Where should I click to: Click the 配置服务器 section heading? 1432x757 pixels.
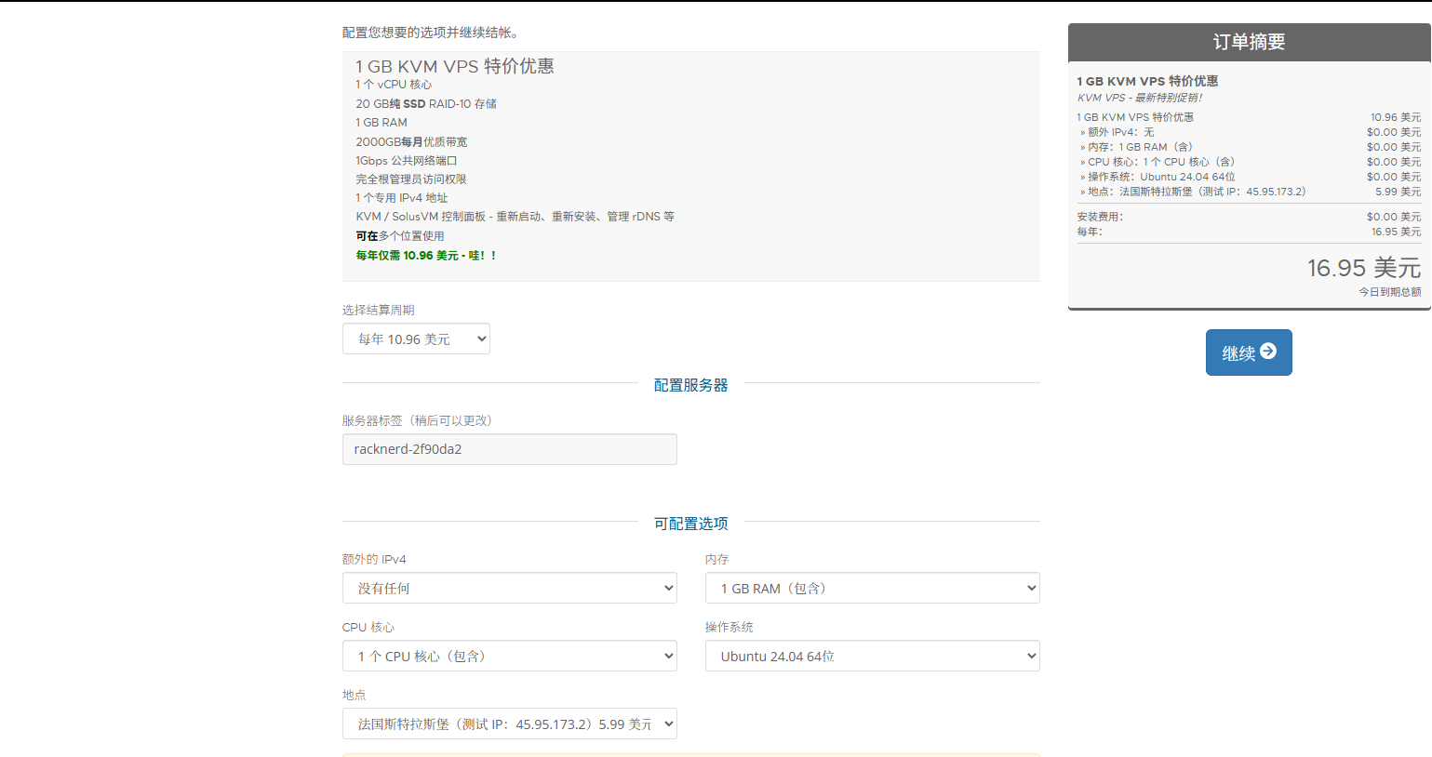click(x=690, y=385)
